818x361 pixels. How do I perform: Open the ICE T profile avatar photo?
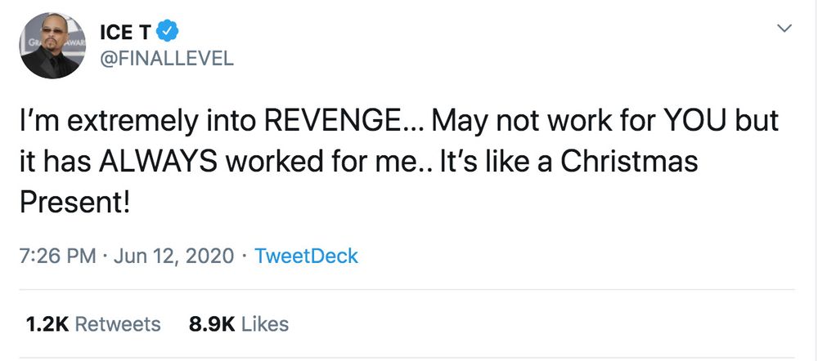[x=52, y=45]
